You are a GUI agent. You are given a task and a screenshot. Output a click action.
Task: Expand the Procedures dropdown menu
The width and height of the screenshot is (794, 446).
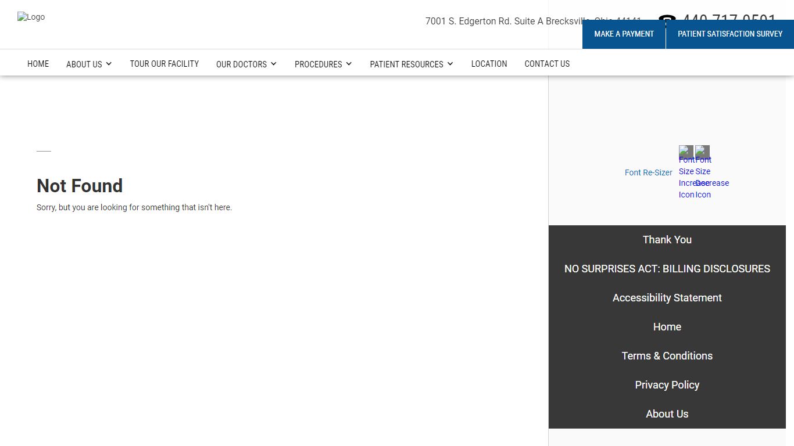[323, 64]
